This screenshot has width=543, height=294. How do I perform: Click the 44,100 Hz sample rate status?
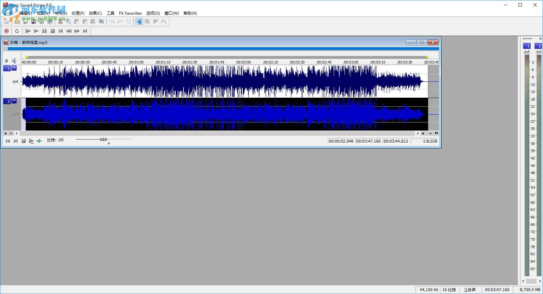(428, 289)
